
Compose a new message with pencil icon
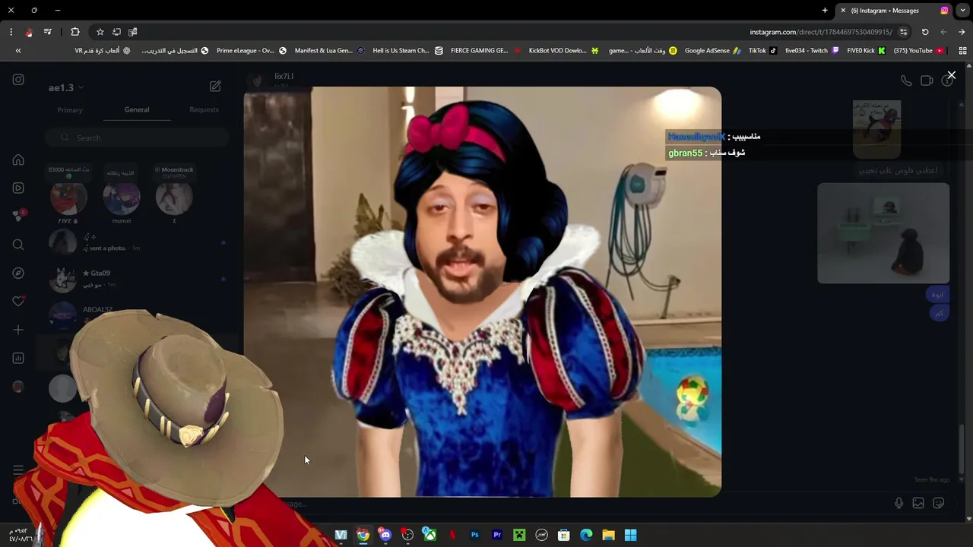tap(215, 87)
